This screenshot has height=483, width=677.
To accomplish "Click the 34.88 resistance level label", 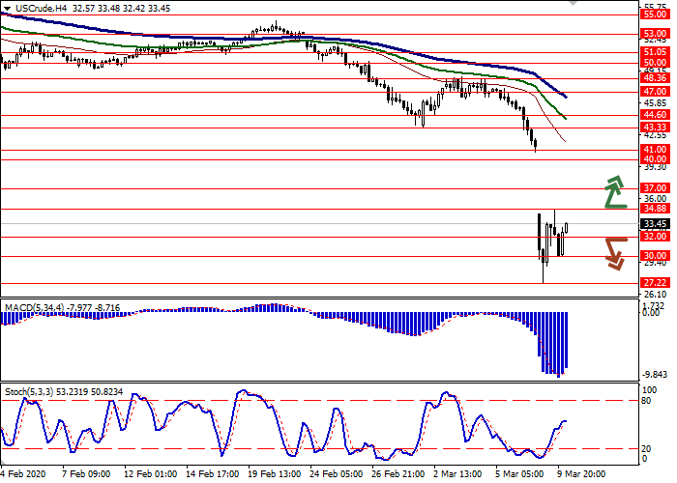I will pos(654,208).
